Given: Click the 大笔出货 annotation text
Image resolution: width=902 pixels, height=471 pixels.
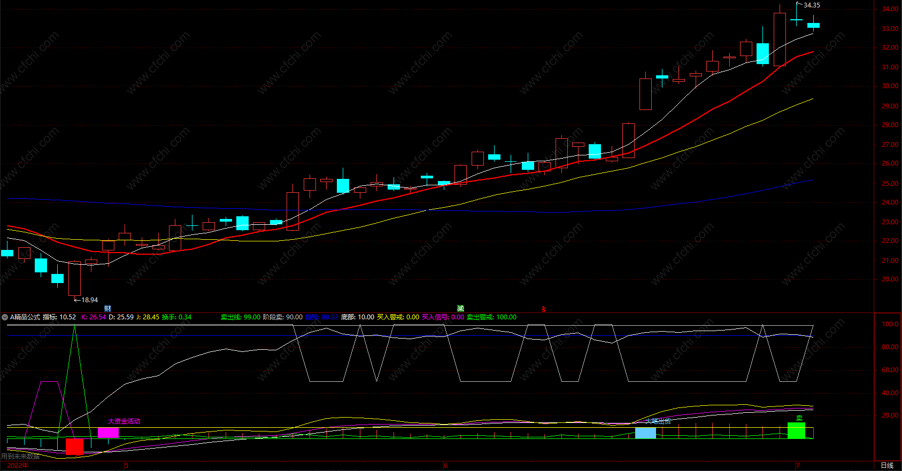Looking at the screenshot, I should coord(658,421).
